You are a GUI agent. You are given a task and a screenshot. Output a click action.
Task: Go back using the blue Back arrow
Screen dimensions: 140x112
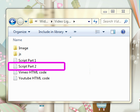tap(12, 21)
